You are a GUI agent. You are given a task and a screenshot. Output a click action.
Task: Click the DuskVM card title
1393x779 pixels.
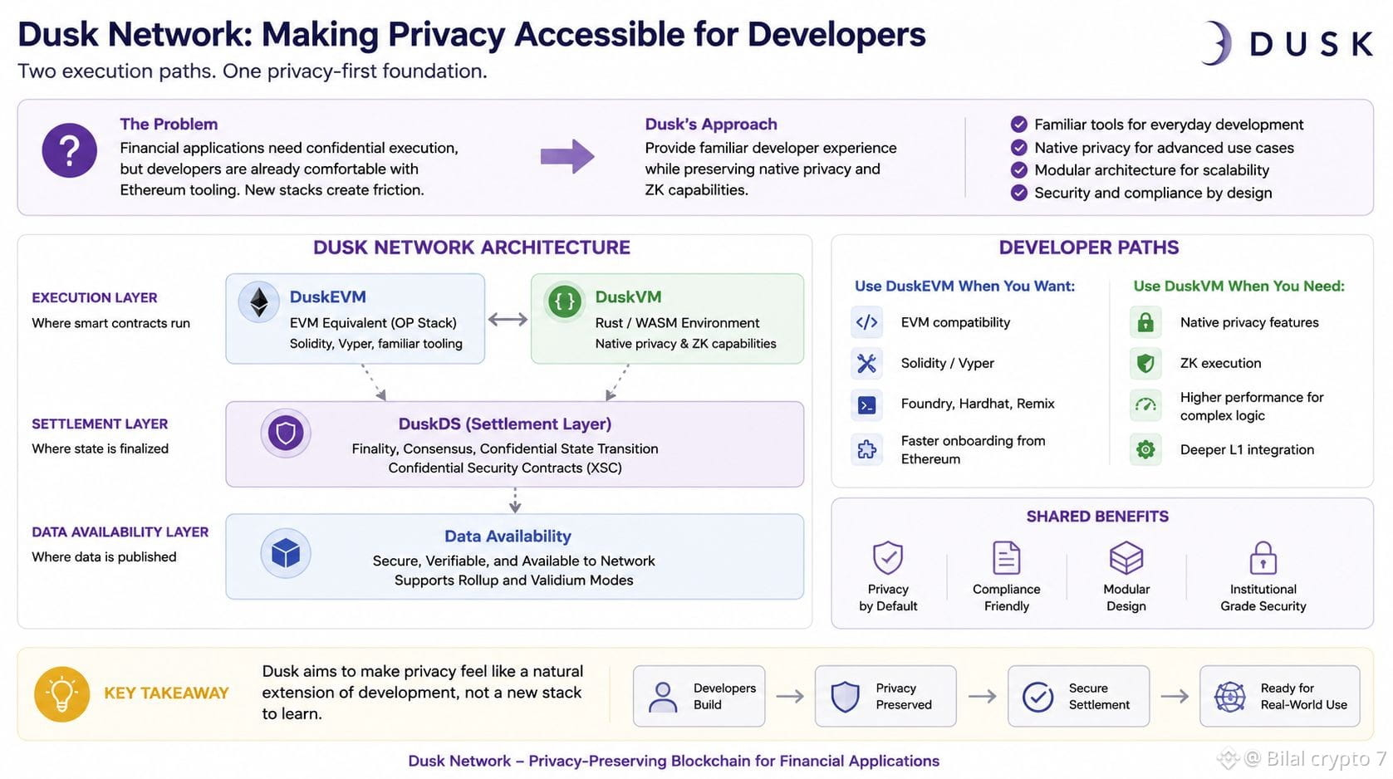tap(628, 296)
